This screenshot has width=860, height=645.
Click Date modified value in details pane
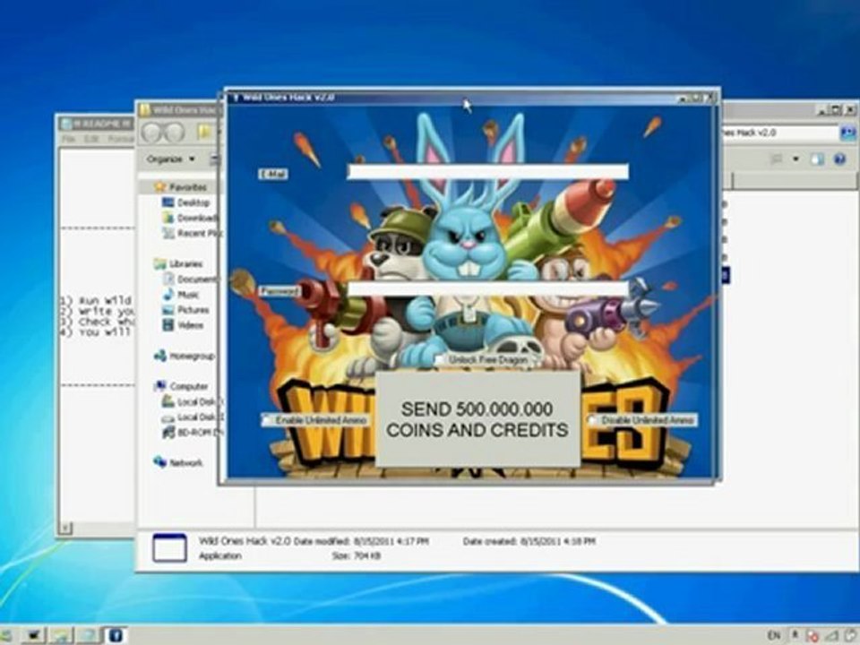tap(390, 541)
